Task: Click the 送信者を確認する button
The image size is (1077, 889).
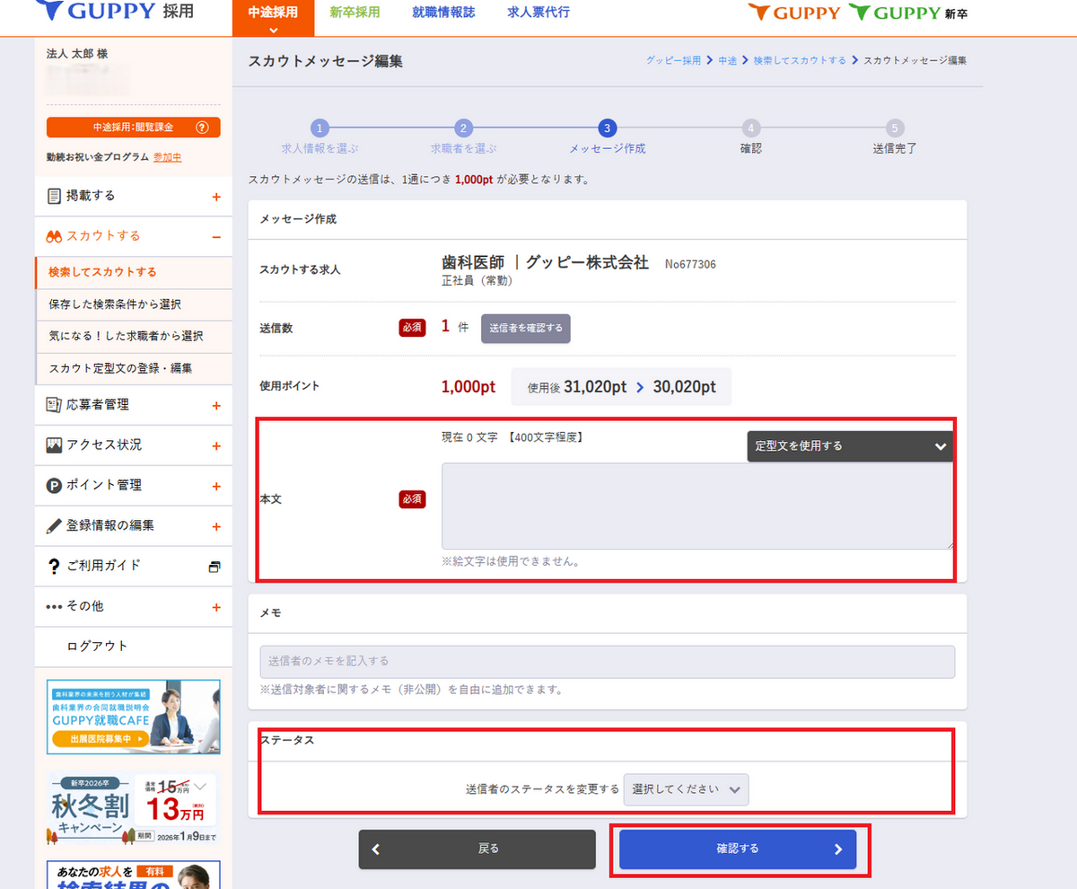Action: pyautogui.click(x=525, y=329)
